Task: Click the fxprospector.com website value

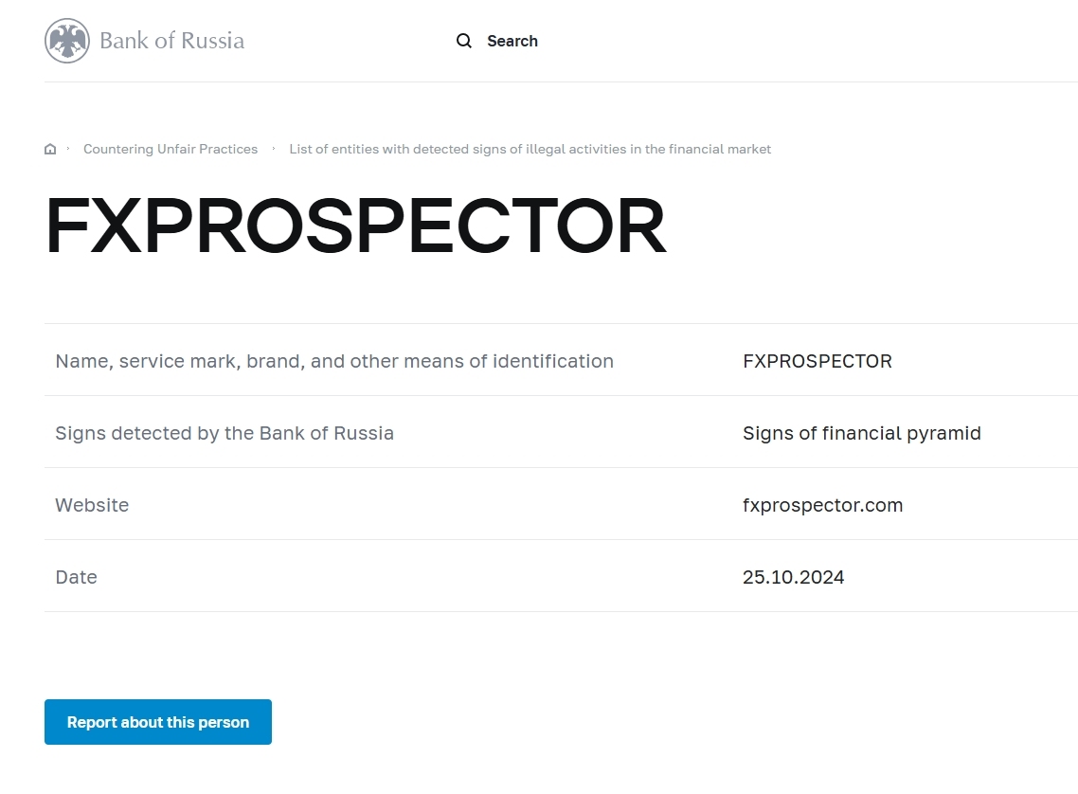Action: click(x=822, y=505)
